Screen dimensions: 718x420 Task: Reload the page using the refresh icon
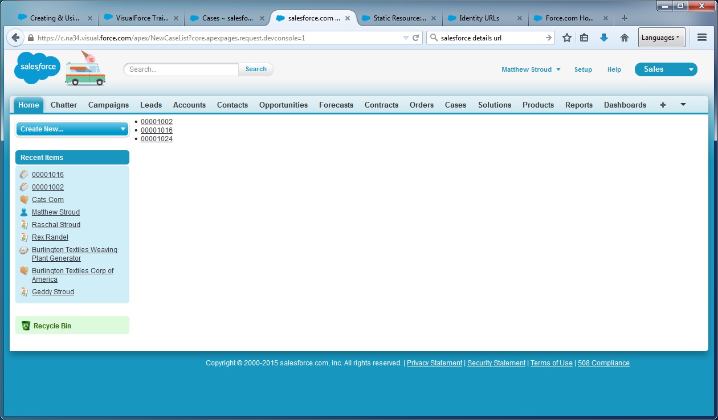(x=416, y=38)
